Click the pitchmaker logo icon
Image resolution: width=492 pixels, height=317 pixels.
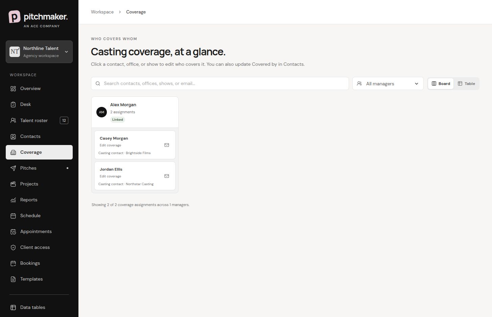15,17
